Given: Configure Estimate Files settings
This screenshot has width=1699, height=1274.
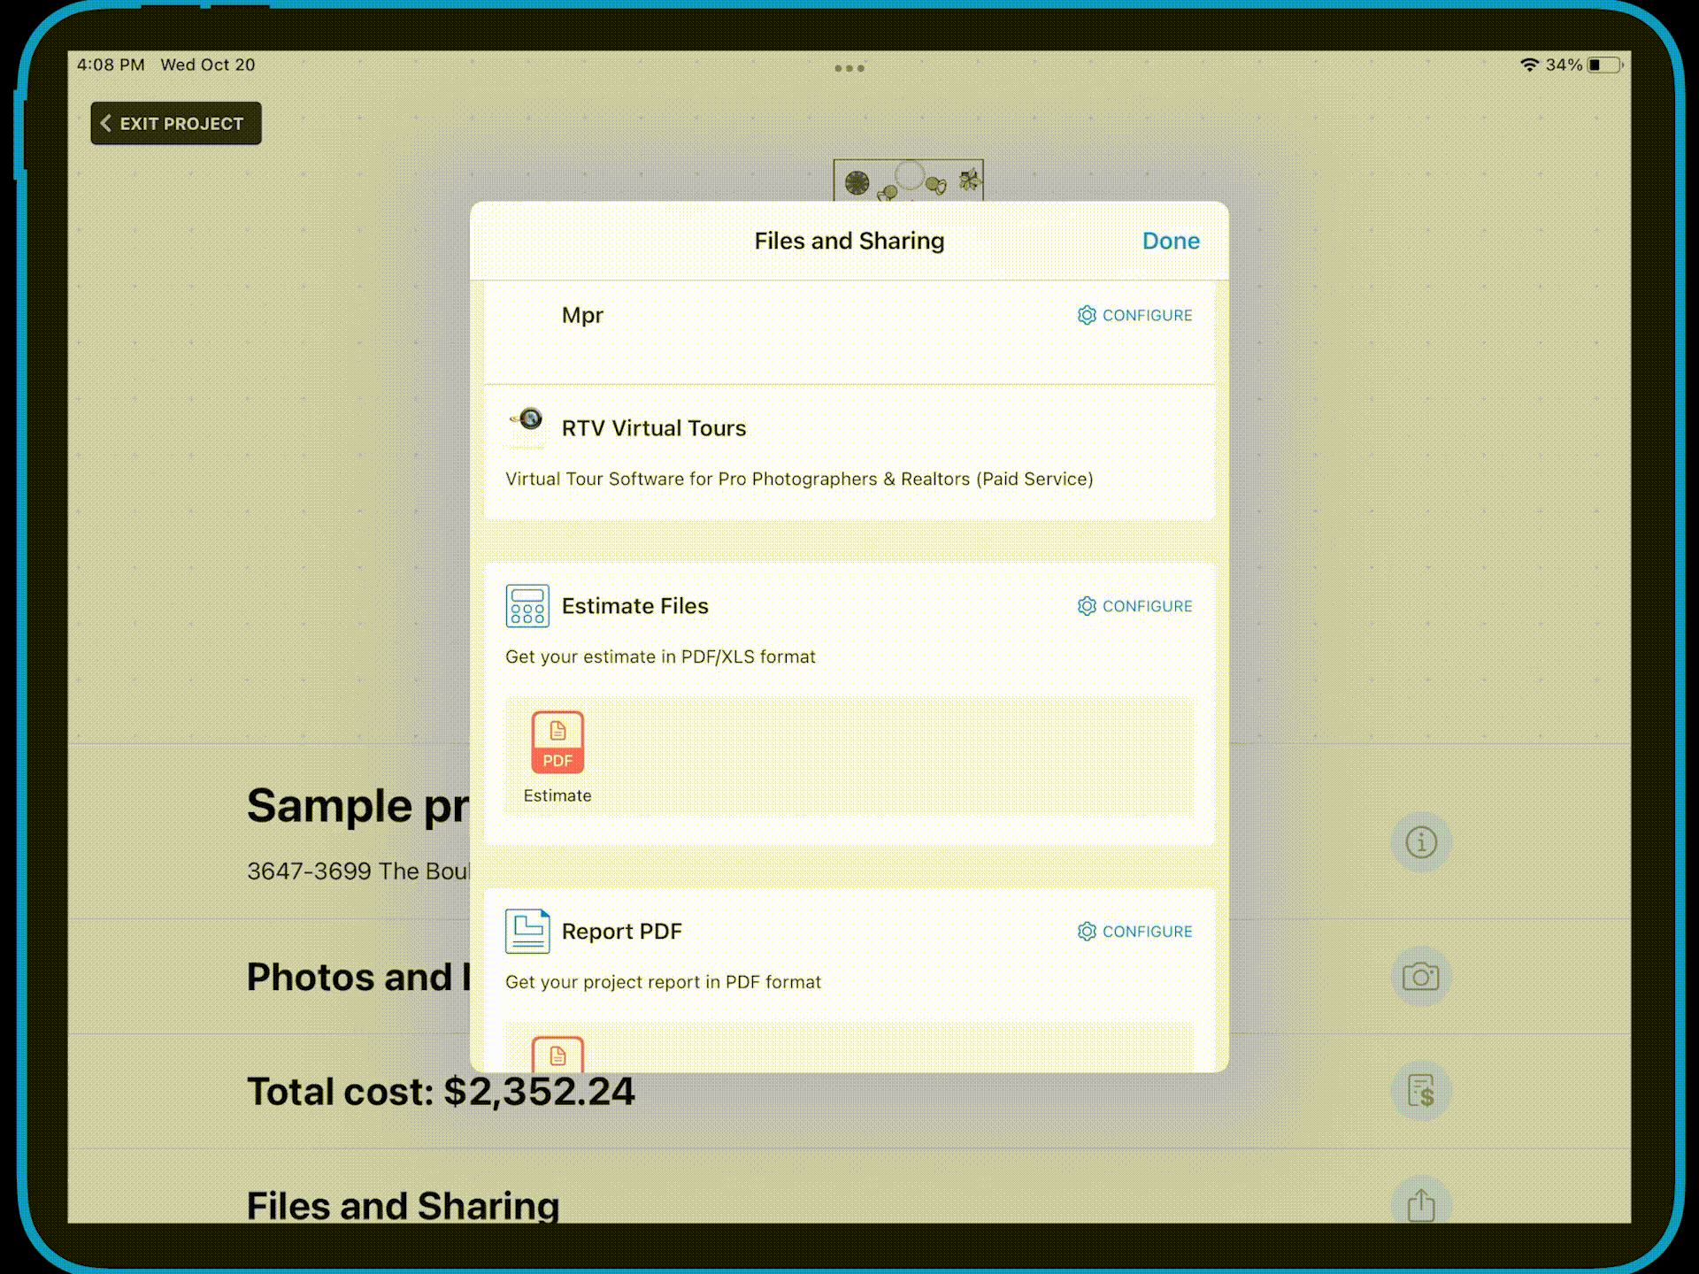Looking at the screenshot, I should (1134, 606).
